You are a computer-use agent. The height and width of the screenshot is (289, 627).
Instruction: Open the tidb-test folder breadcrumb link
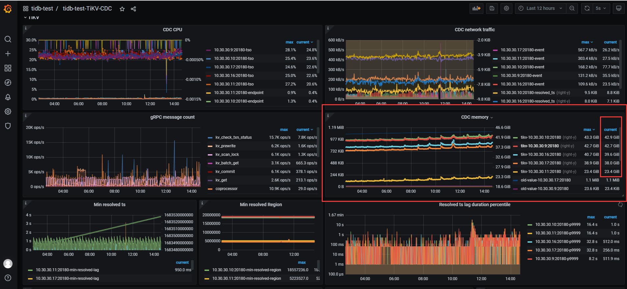[x=42, y=9]
